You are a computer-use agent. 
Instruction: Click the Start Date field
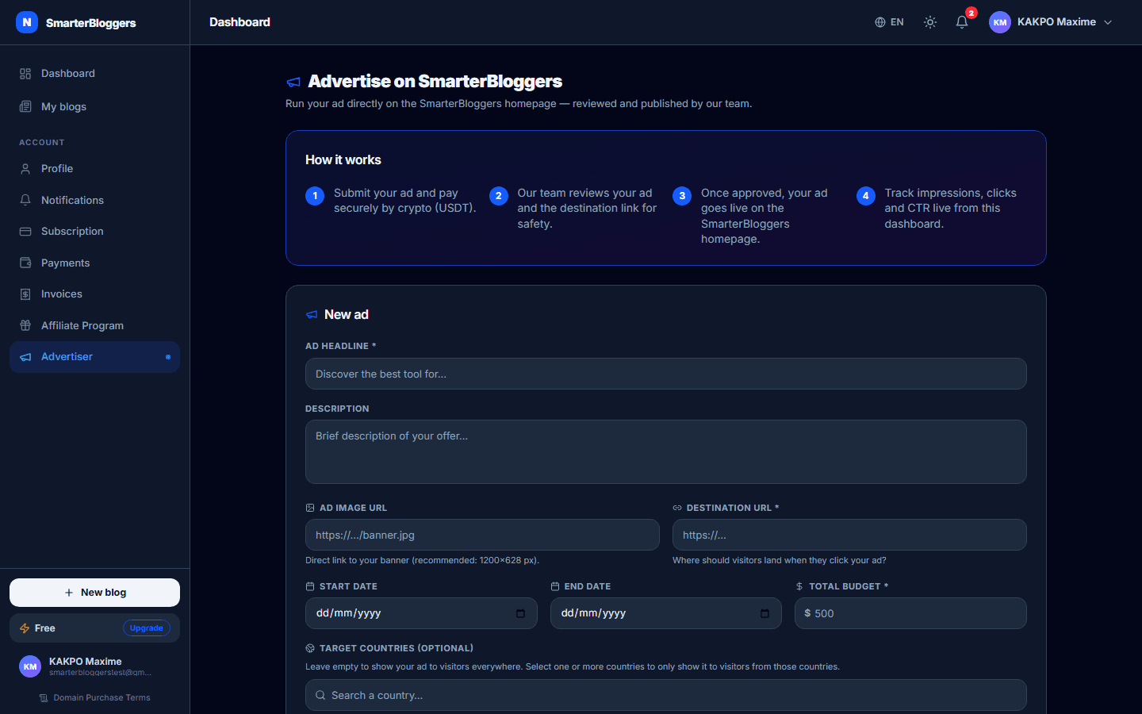(x=421, y=613)
